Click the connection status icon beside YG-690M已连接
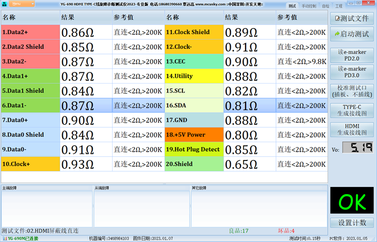Image resolution: width=377 pixels, height=242 pixels. click(4, 238)
